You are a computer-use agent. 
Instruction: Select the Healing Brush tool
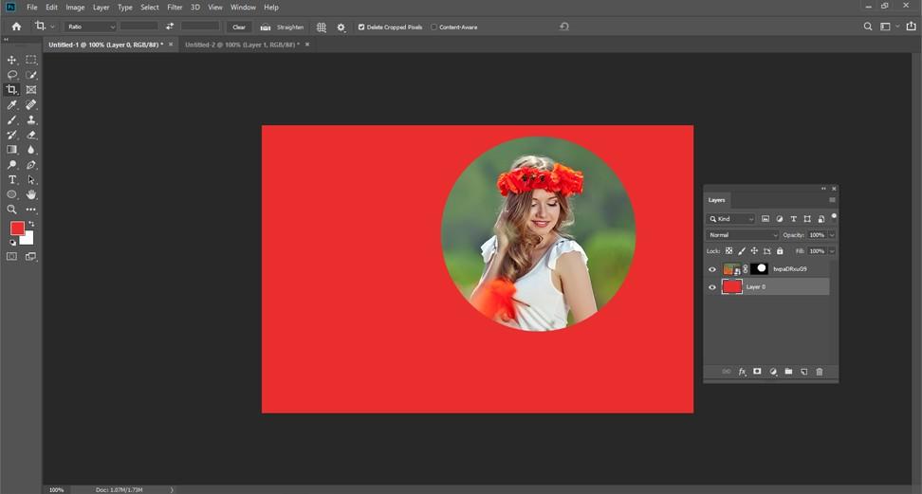point(31,104)
